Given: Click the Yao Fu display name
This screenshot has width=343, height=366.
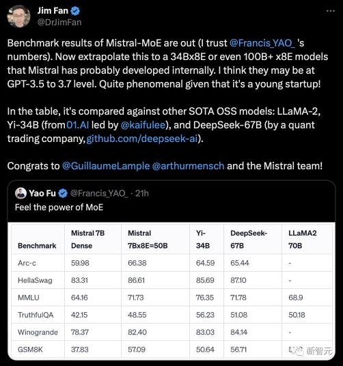Looking at the screenshot, I should coord(42,193).
